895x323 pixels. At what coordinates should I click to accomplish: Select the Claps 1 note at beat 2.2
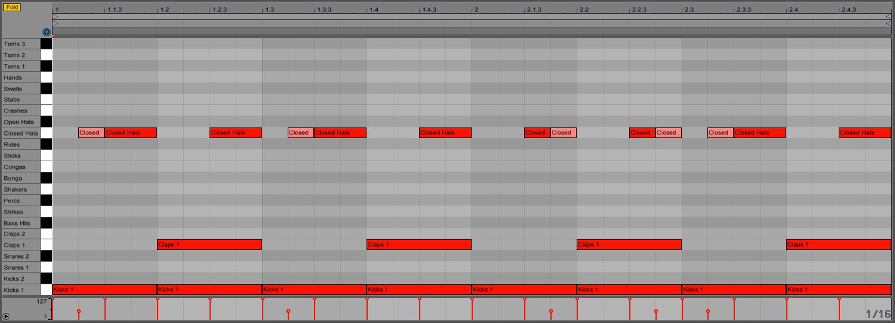coord(629,244)
